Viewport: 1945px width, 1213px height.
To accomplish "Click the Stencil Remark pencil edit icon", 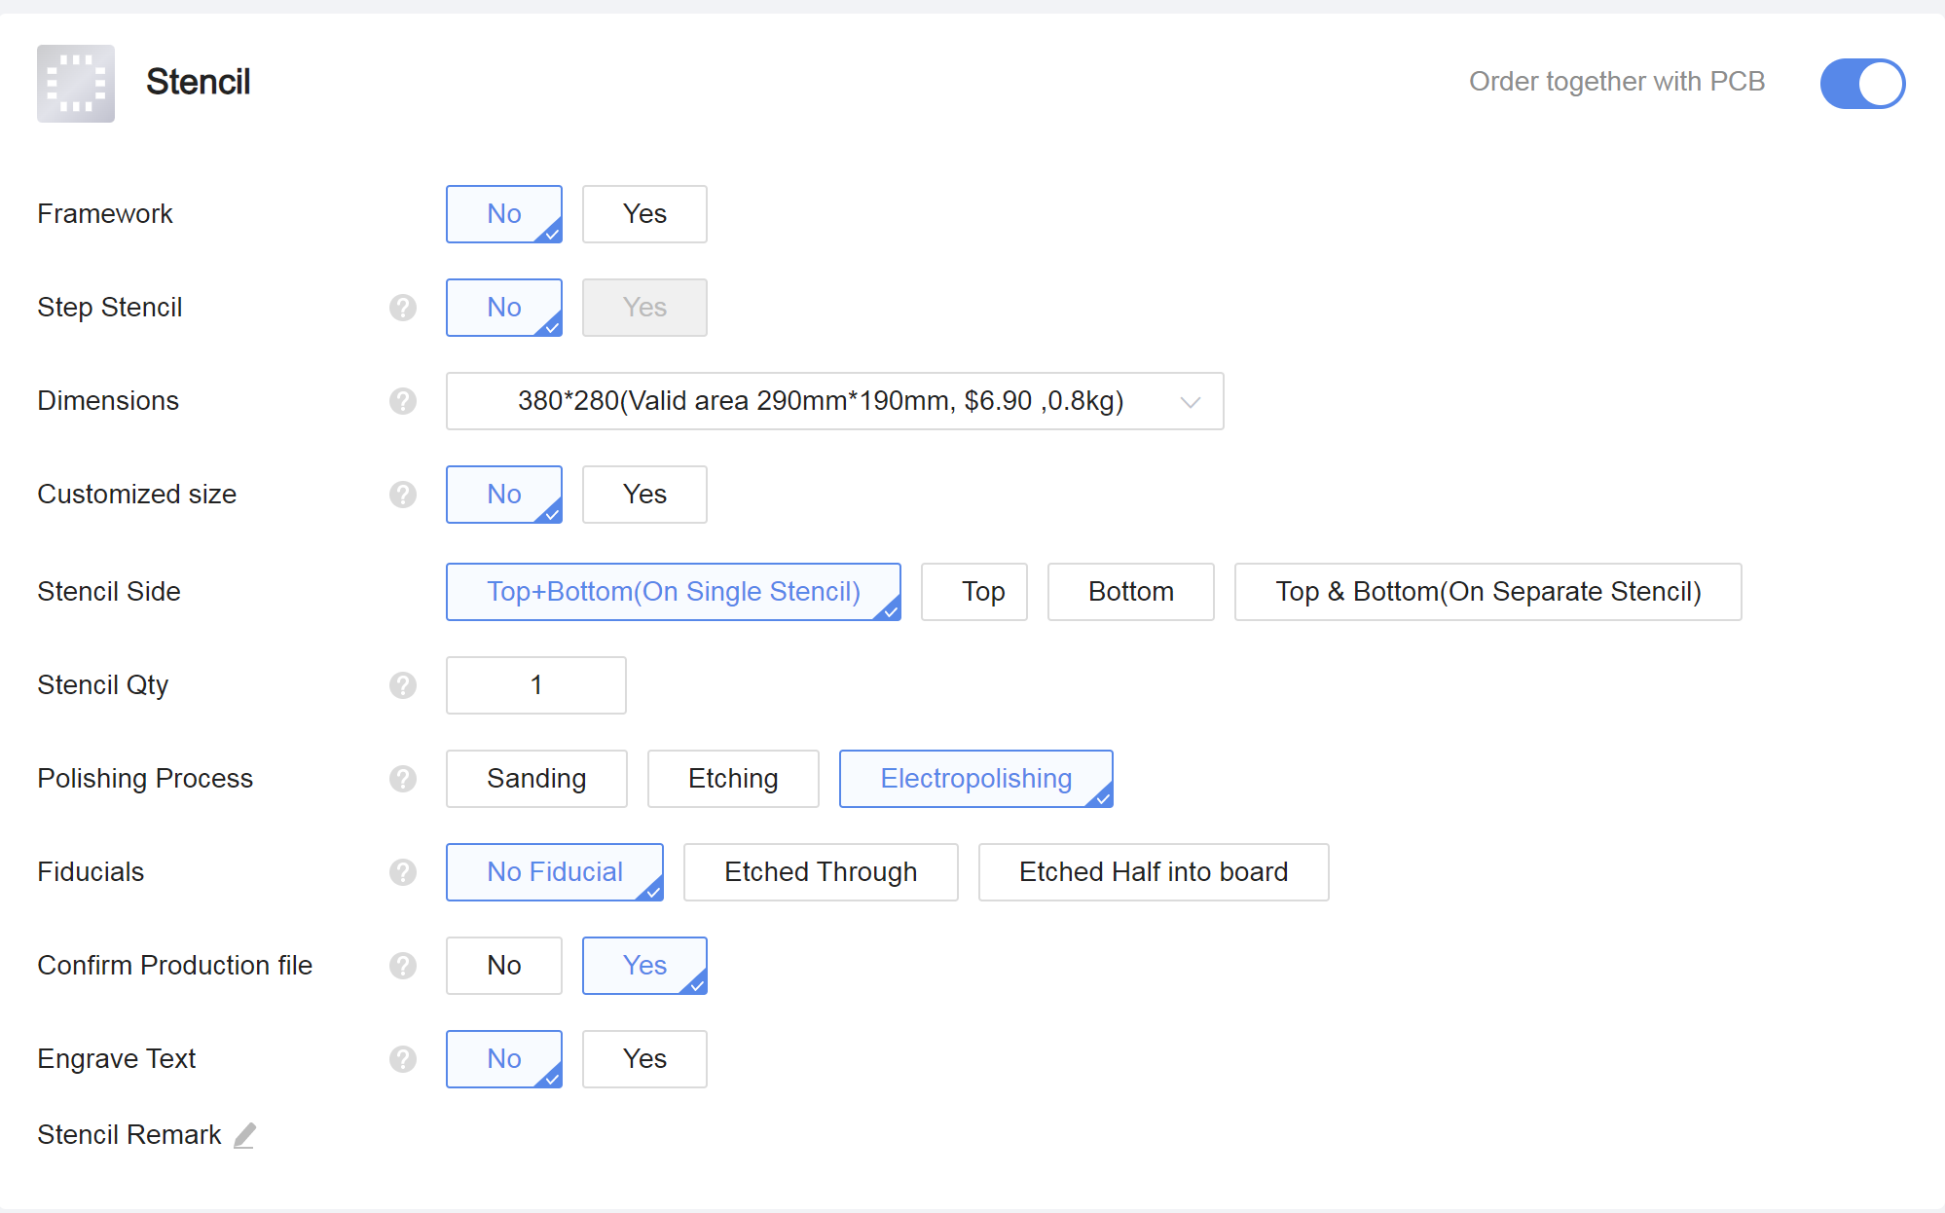I will (245, 1135).
